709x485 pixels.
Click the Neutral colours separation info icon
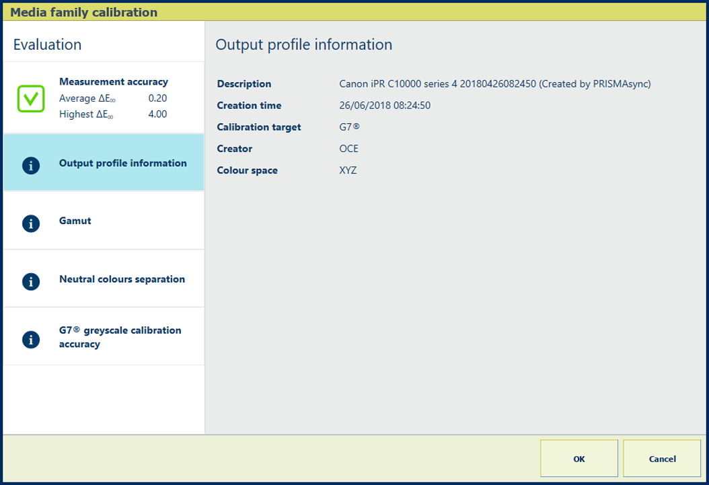pyautogui.click(x=31, y=281)
